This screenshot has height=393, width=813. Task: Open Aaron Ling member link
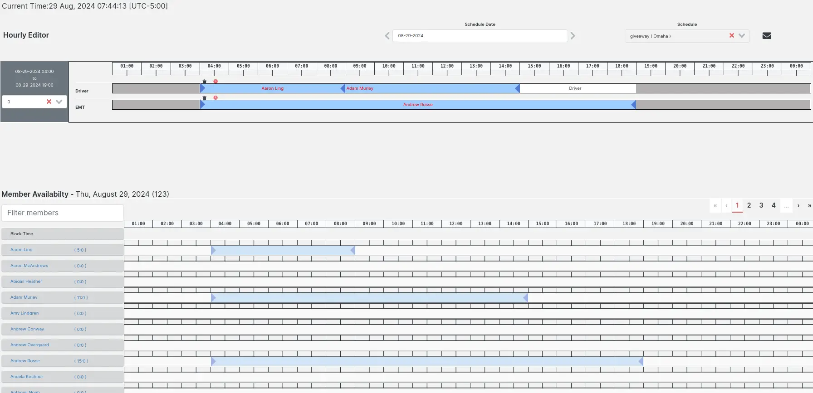coord(21,250)
